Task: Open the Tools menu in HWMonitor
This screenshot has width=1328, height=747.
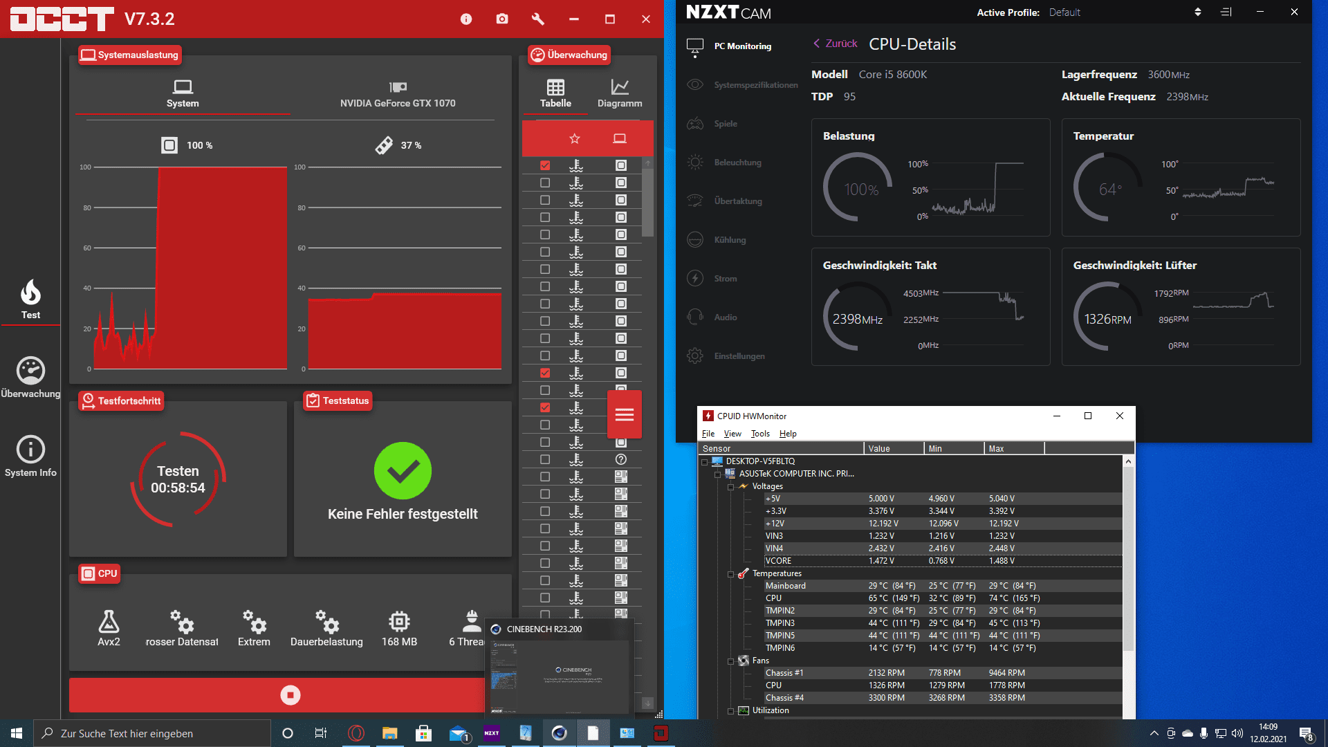Action: tap(758, 433)
